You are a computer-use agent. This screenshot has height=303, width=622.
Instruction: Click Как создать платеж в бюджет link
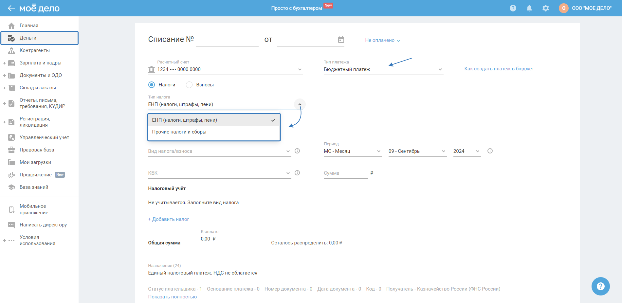(x=499, y=69)
